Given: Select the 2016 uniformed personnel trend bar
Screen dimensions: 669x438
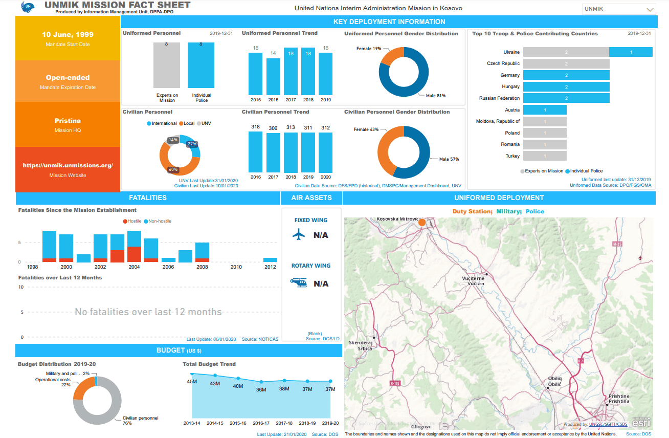Looking at the screenshot, I should (274, 77).
